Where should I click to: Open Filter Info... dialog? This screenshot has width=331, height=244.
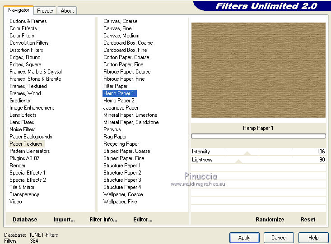click(103, 220)
